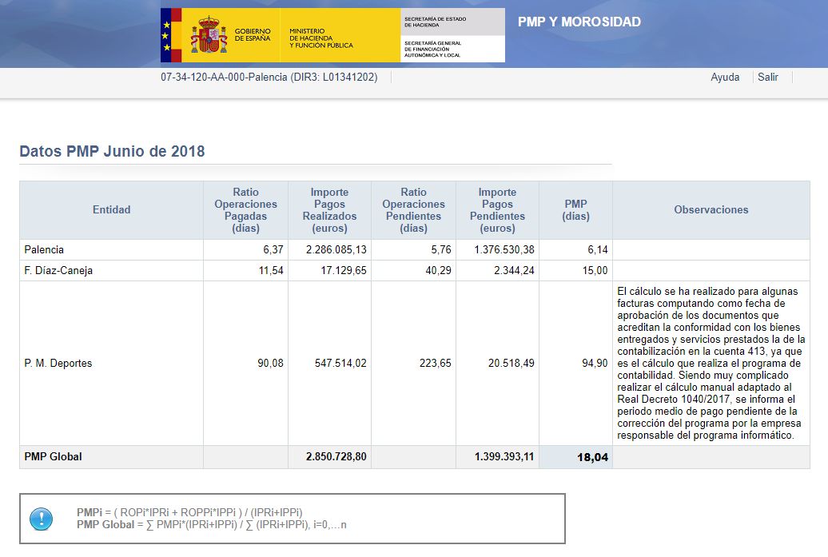The width and height of the screenshot is (828, 557).
Task: Open the Ayuda help link
Action: click(725, 78)
